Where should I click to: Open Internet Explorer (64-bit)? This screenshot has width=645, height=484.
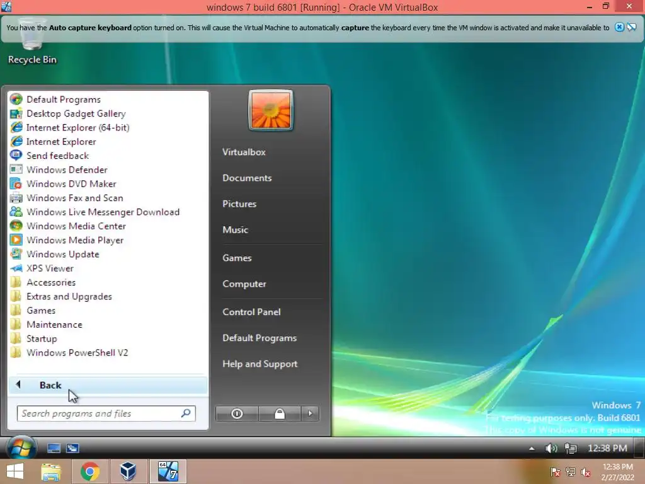(77, 127)
